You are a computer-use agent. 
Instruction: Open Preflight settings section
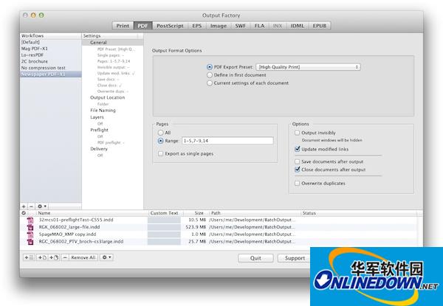click(99, 130)
